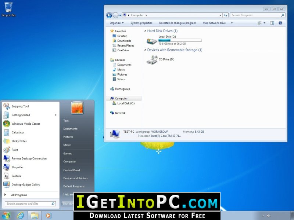
Task: Select Recent Places in sidebar
Action: tap(123, 45)
